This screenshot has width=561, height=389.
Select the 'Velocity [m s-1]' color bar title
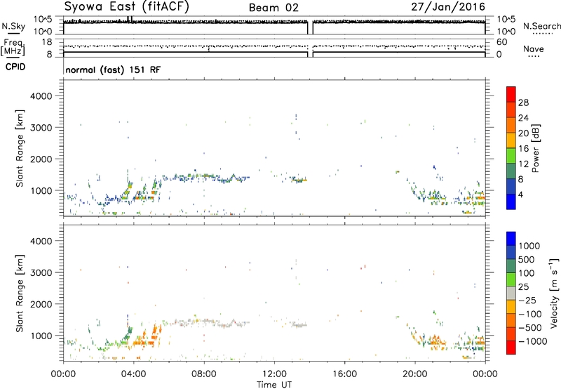(x=554, y=293)
